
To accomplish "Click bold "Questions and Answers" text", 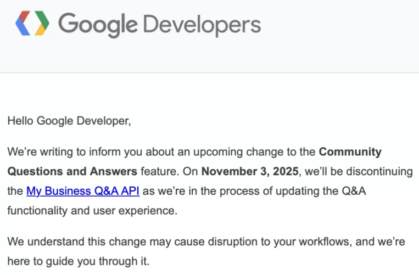I will tap(72, 171).
